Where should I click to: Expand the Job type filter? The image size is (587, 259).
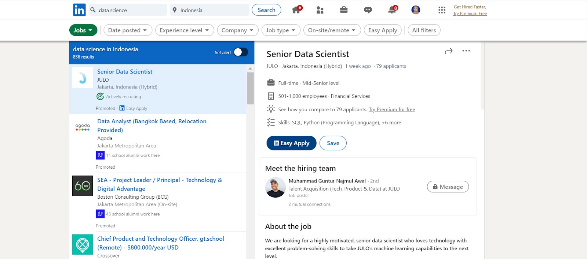(x=281, y=30)
